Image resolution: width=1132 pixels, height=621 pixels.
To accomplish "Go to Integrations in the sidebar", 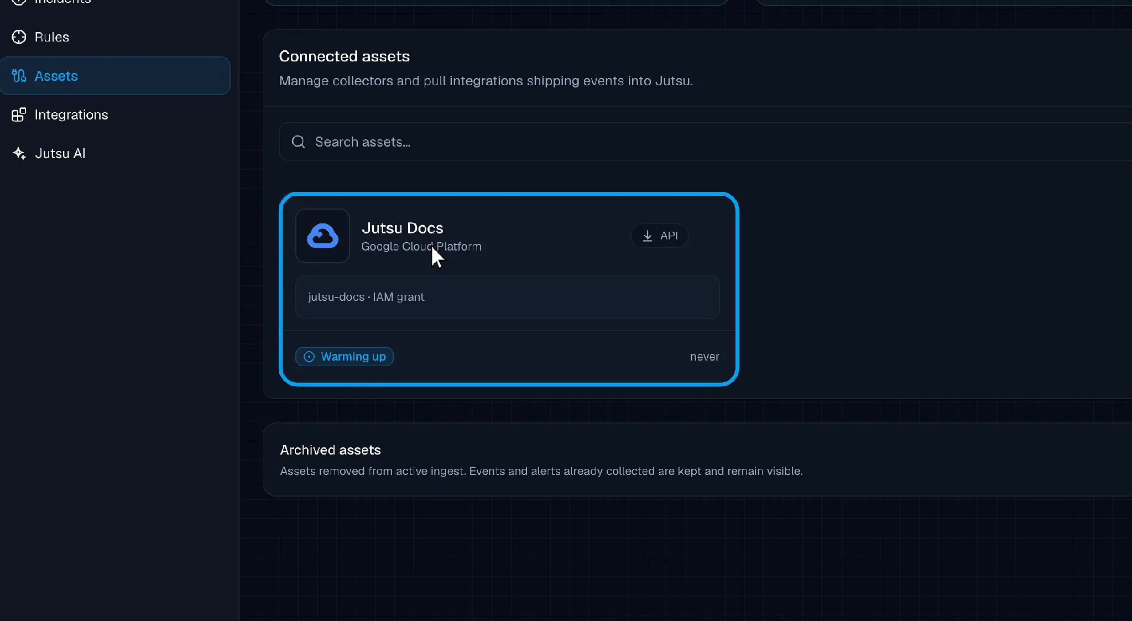I will pyautogui.click(x=71, y=114).
